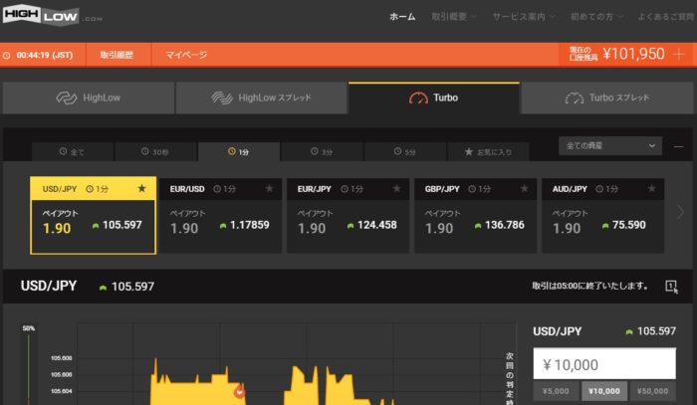This screenshot has width=697, height=405.
Task: Click the green up arrow beside 136.786
Action: point(478,226)
